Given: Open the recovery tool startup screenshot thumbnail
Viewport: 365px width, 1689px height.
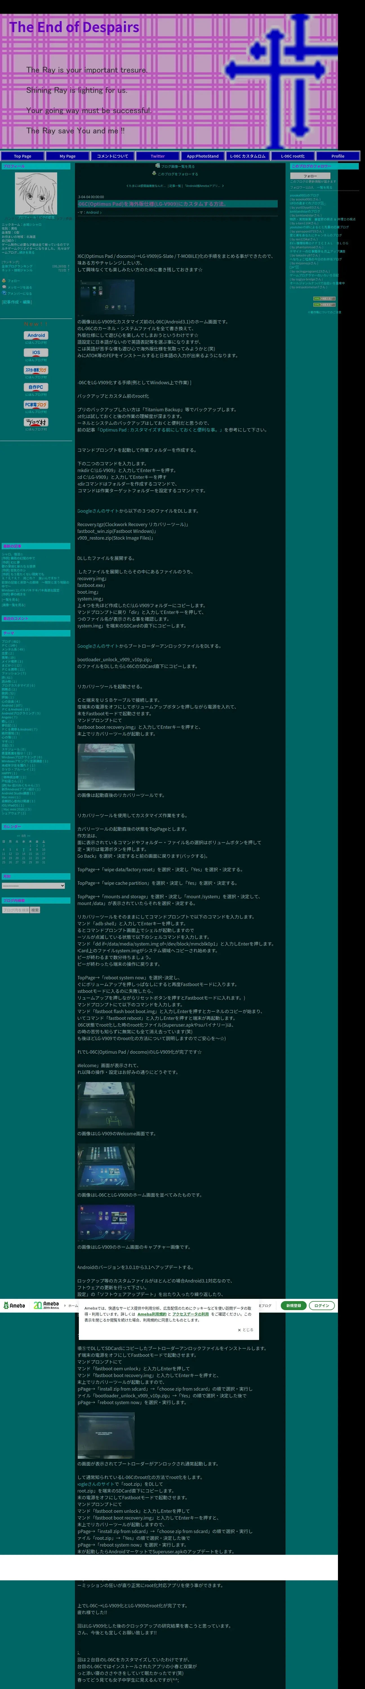Looking at the screenshot, I should point(106,767).
